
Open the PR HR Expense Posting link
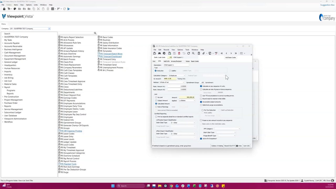pyautogui.click(x=71, y=131)
